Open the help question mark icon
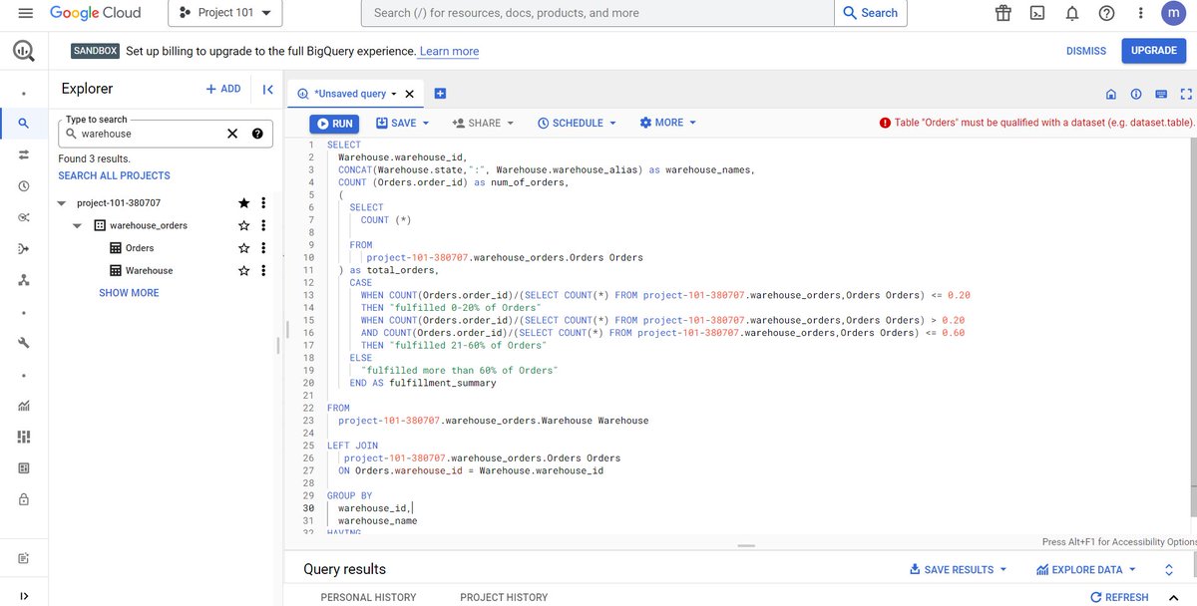The height and width of the screenshot is (606, 1197). [1106, 13]
